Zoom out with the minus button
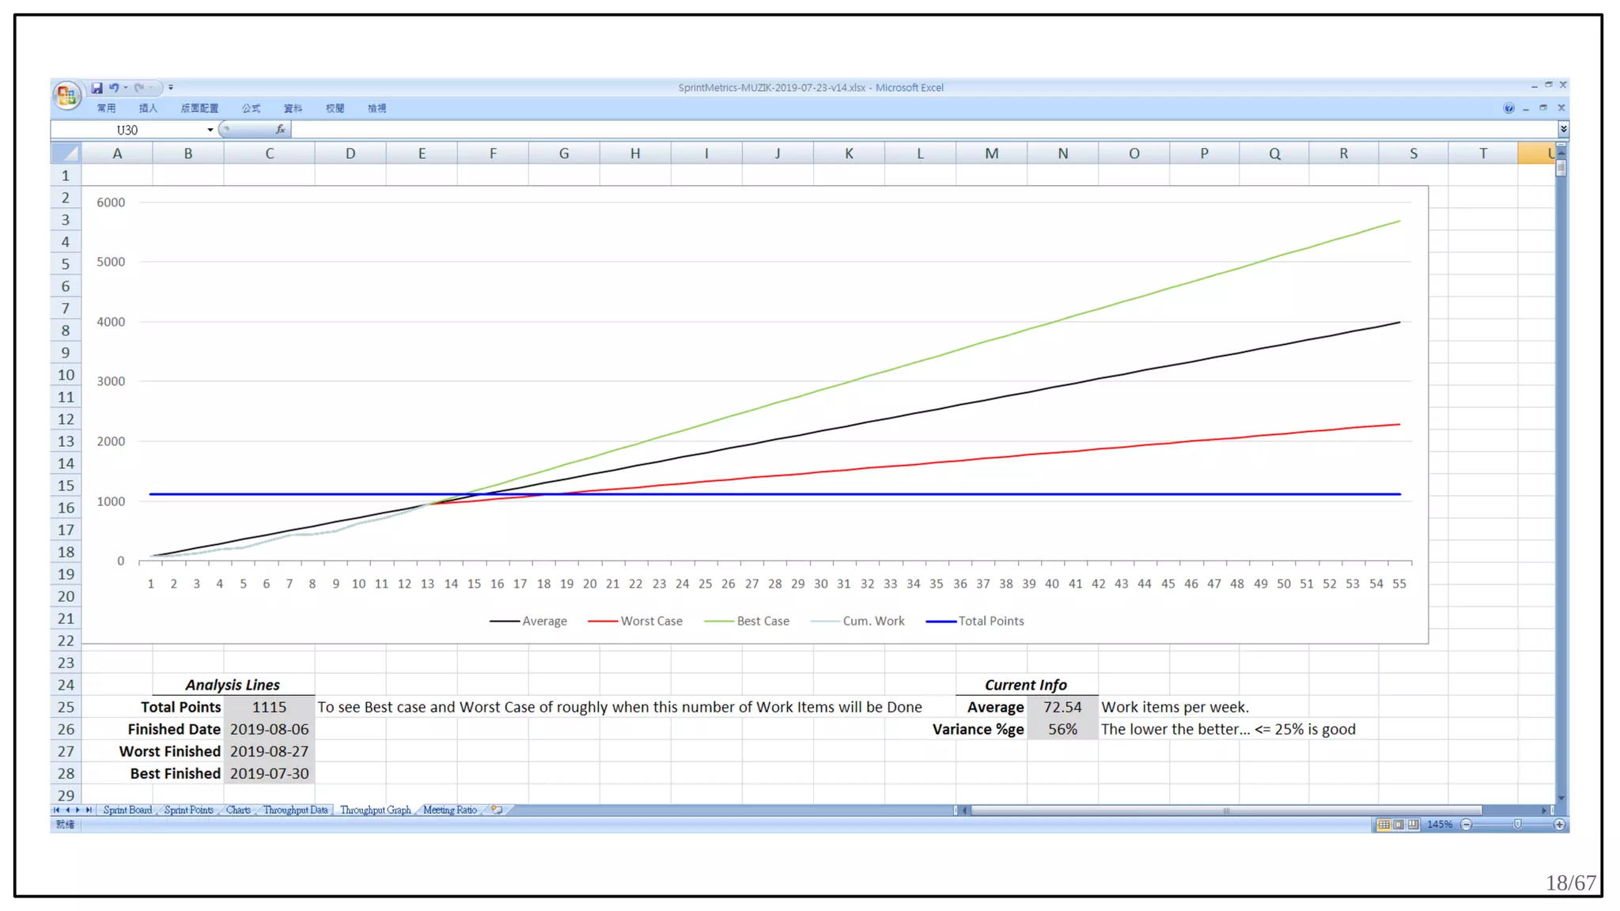Screen dimensions: 1620x911 1467,825
